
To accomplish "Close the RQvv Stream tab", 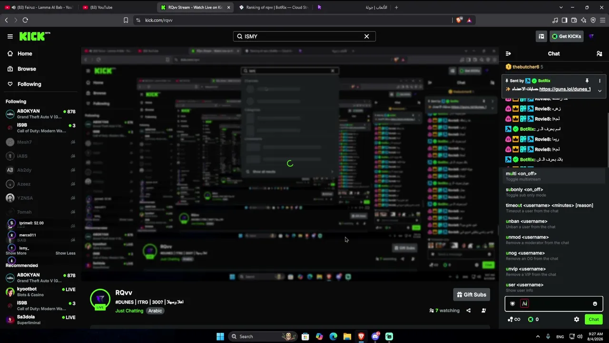I will pyautogui.click(x=228, y=7).
